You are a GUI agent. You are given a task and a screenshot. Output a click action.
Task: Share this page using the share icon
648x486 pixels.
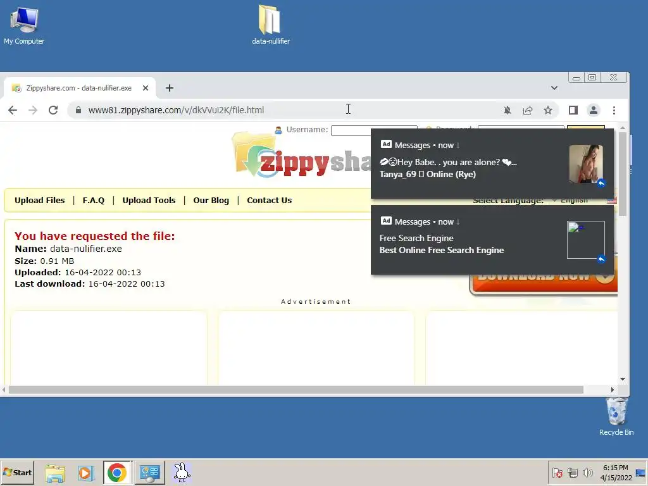(528, 110)
